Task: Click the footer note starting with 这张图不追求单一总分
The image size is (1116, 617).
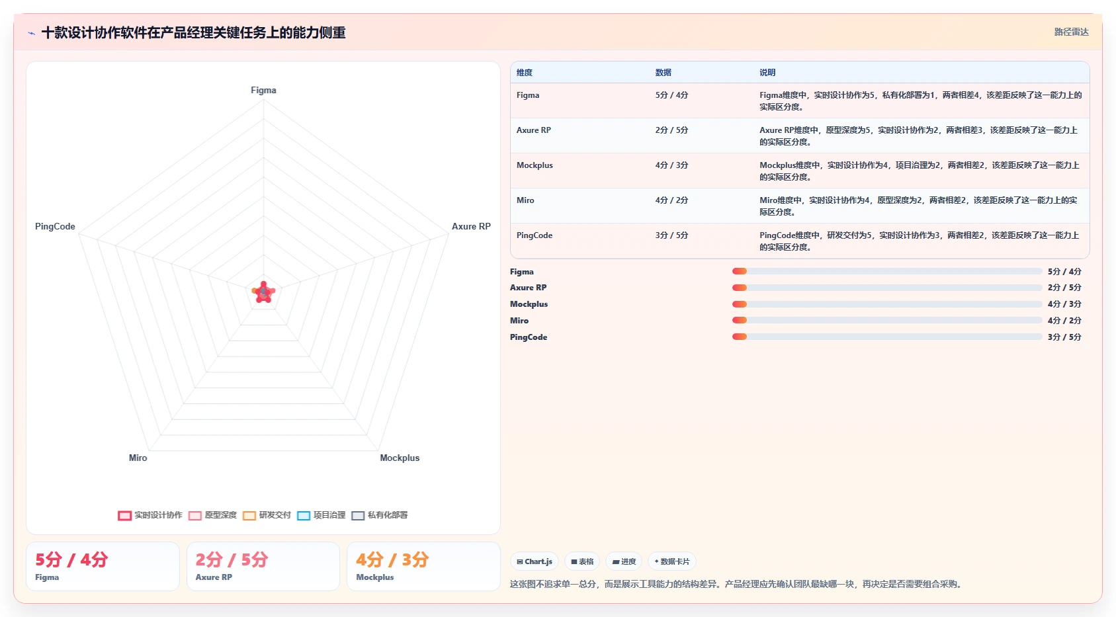Action: (738, 584)
